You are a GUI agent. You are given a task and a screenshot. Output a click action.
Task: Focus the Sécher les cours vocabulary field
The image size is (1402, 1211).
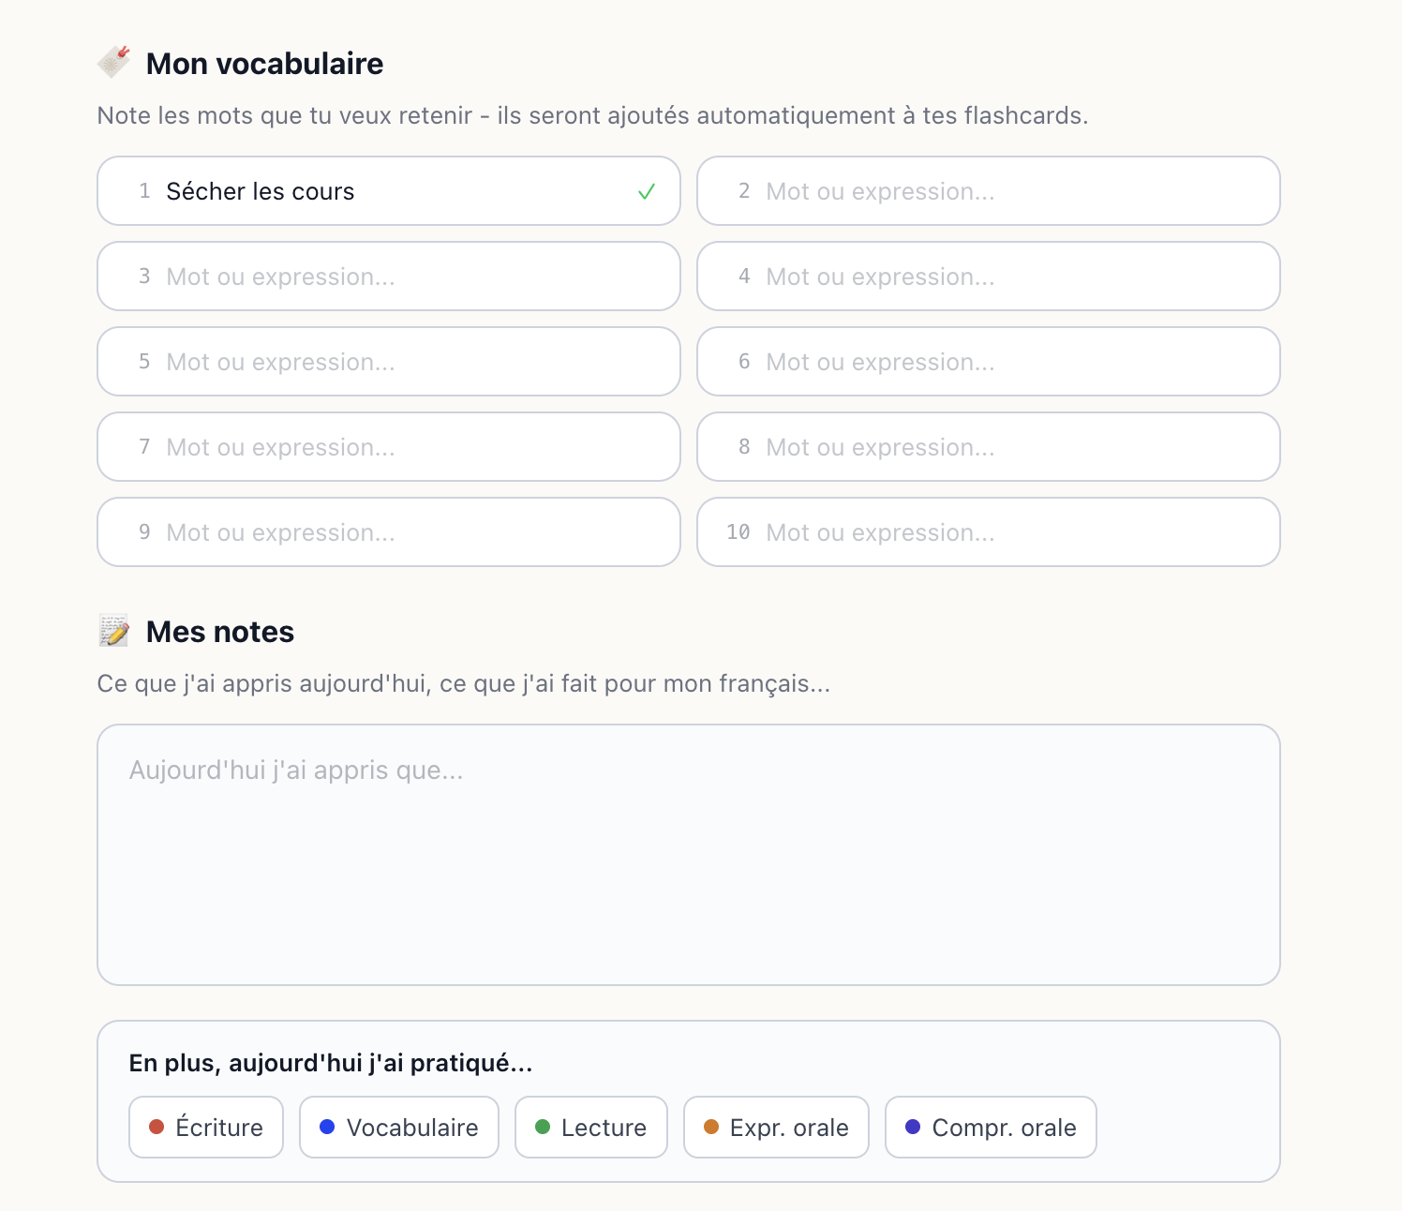[x=389, y=191]
